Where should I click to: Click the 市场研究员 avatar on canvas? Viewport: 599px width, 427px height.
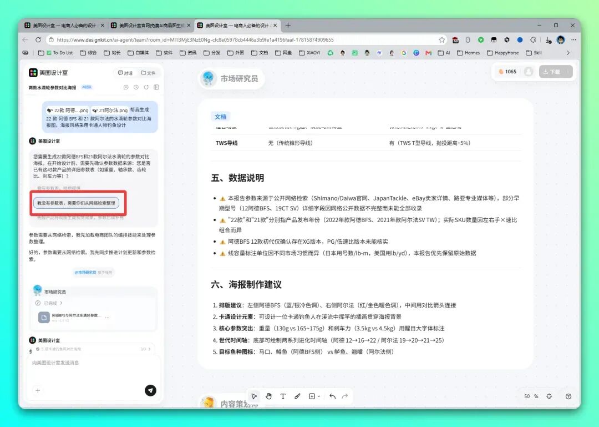point(208,78)
